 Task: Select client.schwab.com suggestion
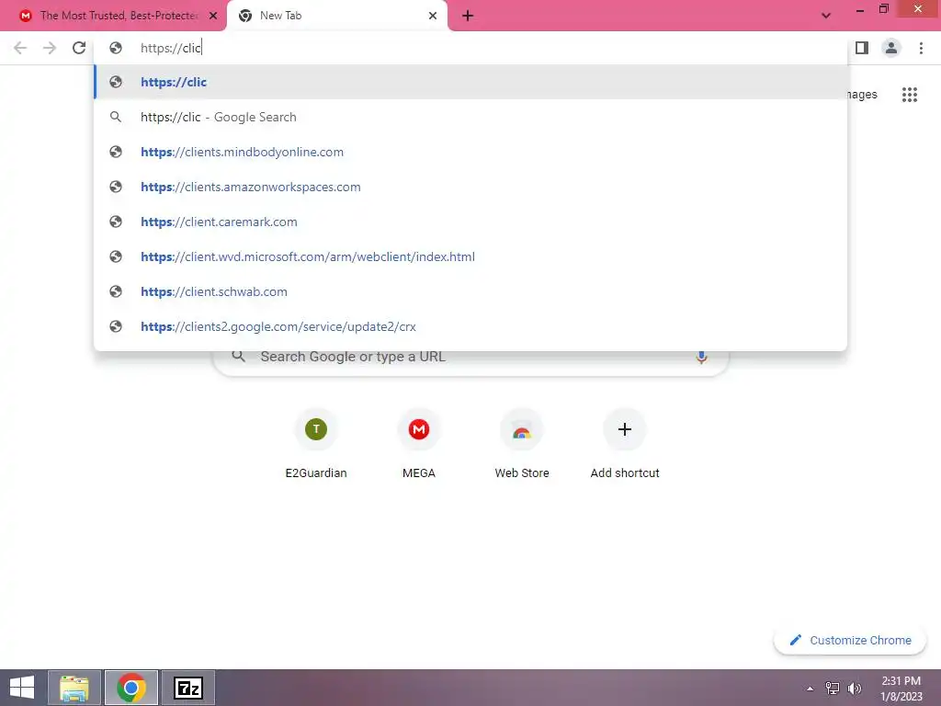470,291
